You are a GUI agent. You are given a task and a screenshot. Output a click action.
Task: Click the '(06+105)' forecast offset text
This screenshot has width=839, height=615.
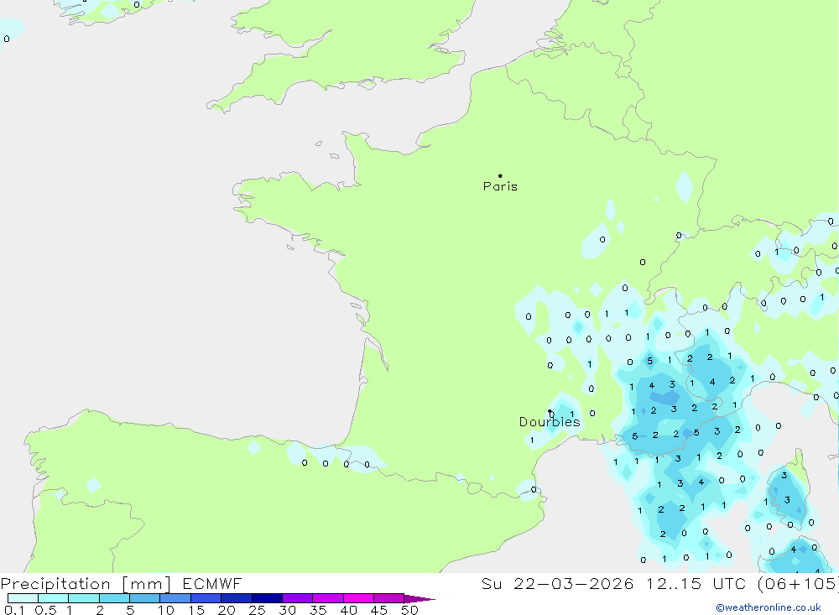[x=797, y=583]
